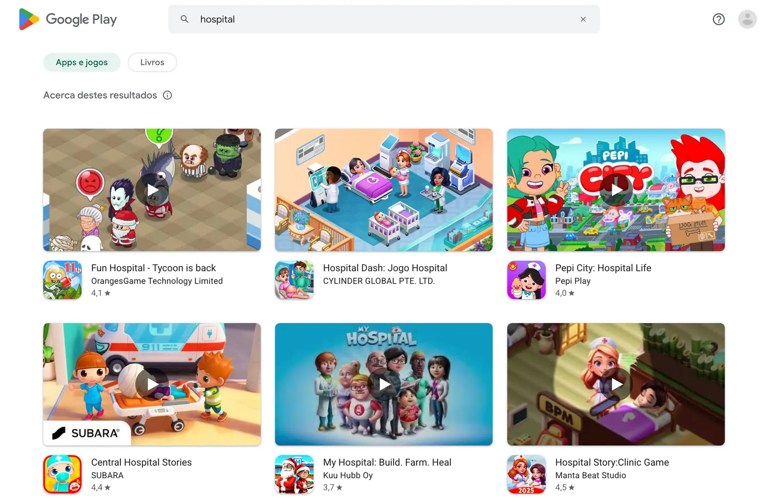Play the Central Hospital Stories trailer
This screenshot has width=768, height=498.
152,384
